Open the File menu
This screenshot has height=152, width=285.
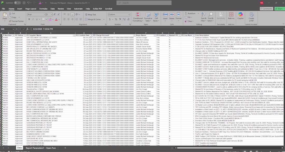coord(3,9)
